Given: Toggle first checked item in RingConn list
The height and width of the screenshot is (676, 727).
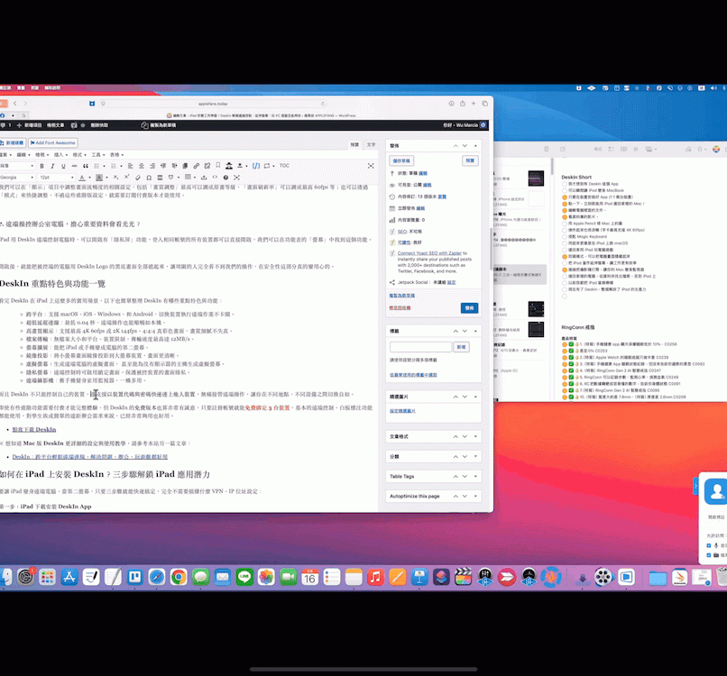Looking at the screenshot, I should pyautogui.click(x=564, y=343).
